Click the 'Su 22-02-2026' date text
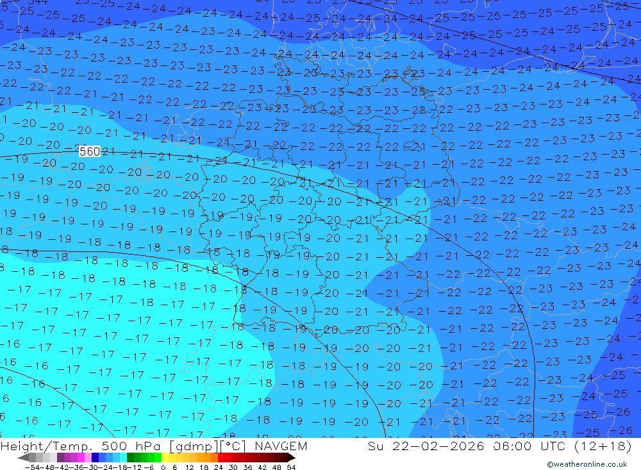This screenshot has height=470, width=641. (426, 446)
